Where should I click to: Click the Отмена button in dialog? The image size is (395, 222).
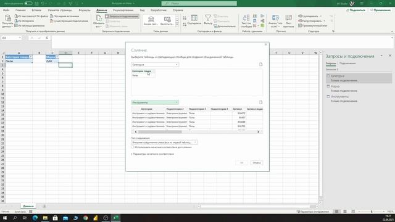(257, 163)
